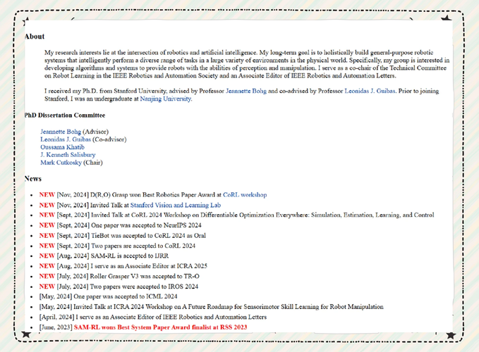Open Jeannette Bohg link in the biography paragraph
Image resolution: width=479 pixels, height=352 pixels.
[x=250, y=92]
